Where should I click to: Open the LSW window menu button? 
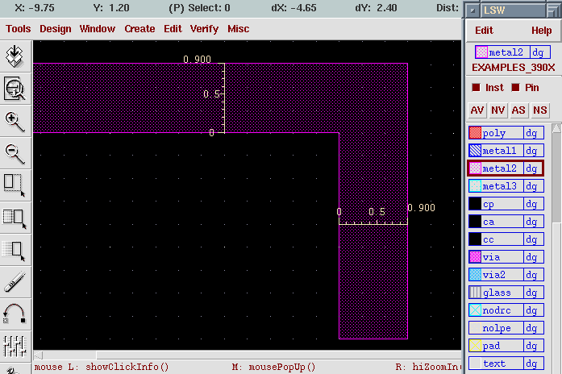click(x=472, y=10)
